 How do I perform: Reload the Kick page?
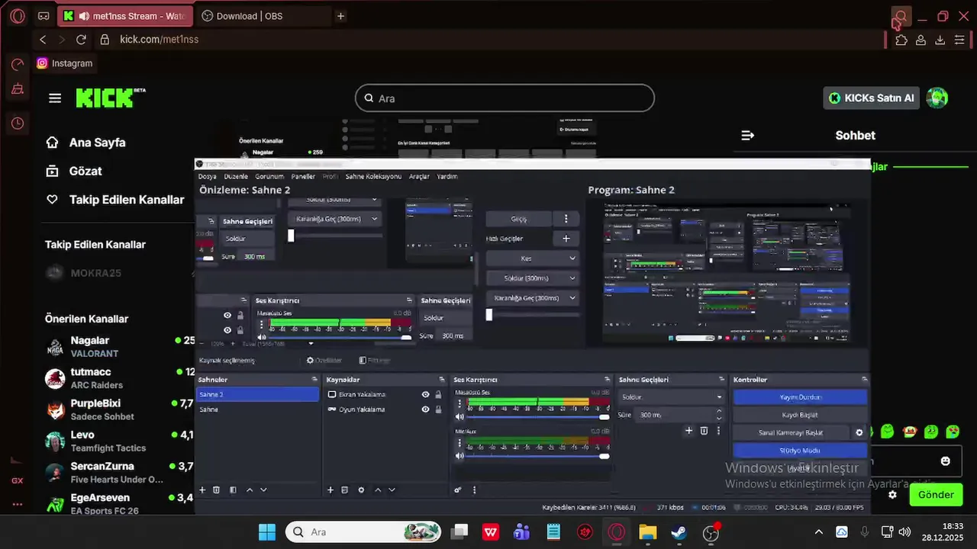pyautogui.click(x=81, y=40)
